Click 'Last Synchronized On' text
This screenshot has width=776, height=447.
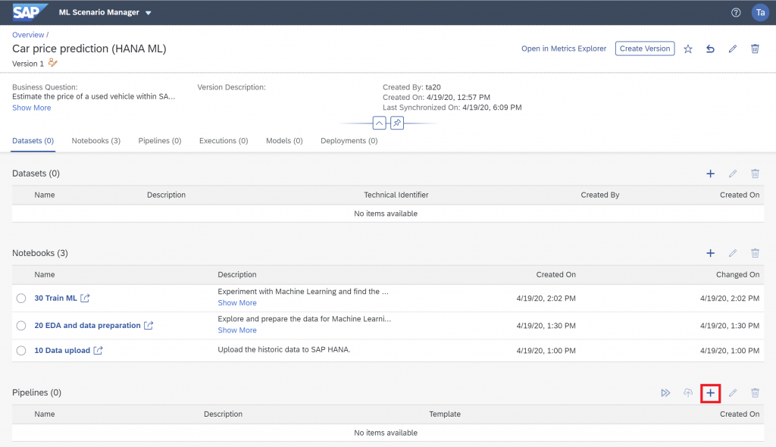[421, 108]
